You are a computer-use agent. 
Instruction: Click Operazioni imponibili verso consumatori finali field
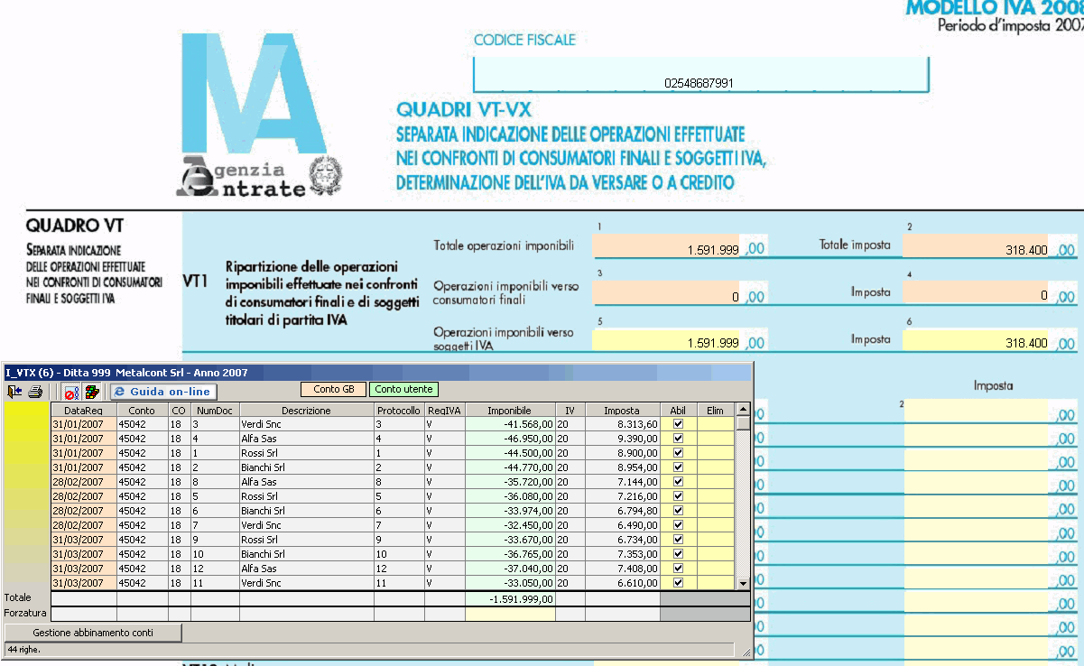click(x=668, y=294)
